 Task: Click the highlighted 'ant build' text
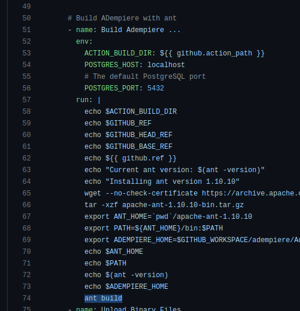coord(103,298)
